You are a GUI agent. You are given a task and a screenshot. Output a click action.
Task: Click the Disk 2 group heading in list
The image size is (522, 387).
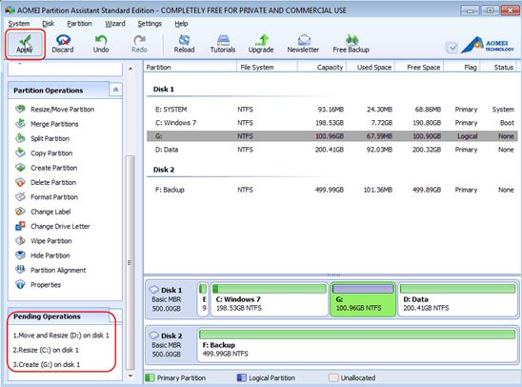pyautogui.click(x=164, y=170)
